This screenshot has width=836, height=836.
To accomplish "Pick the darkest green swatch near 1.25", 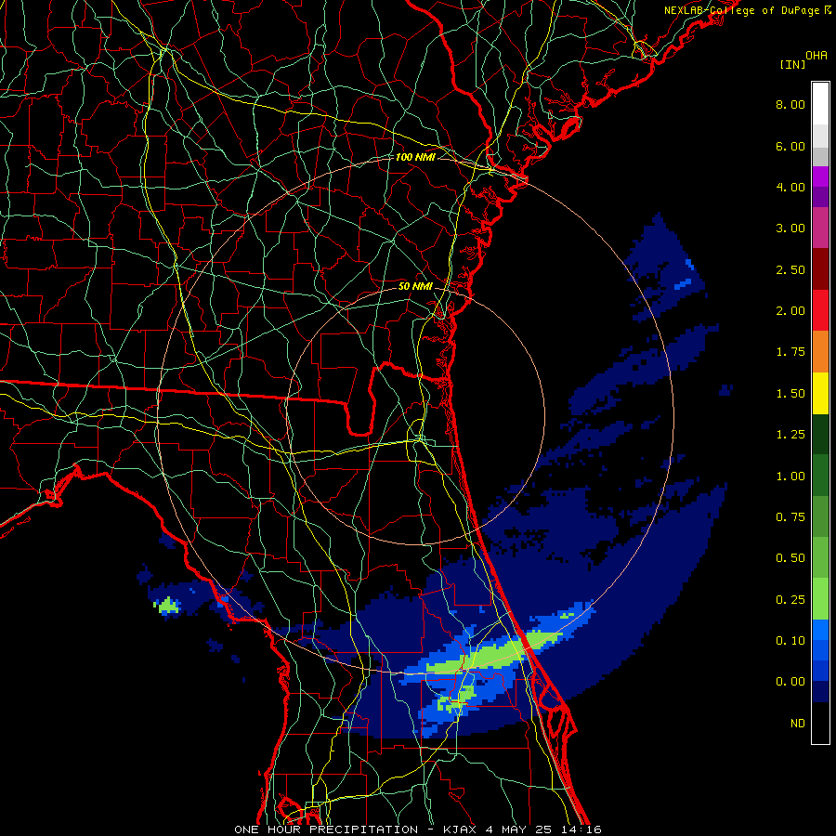I will tap(820, 435).
